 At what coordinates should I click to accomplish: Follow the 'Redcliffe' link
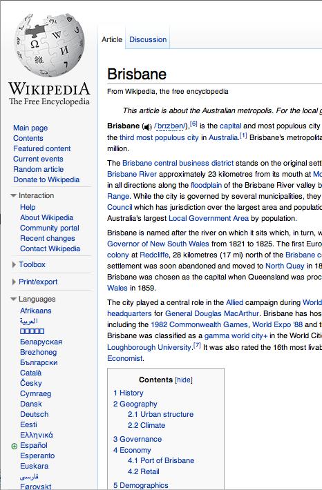154,255
